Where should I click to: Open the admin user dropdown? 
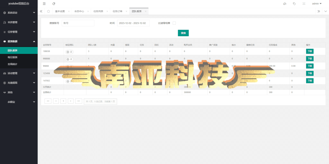pyautogui.click(x=317, y=4)
